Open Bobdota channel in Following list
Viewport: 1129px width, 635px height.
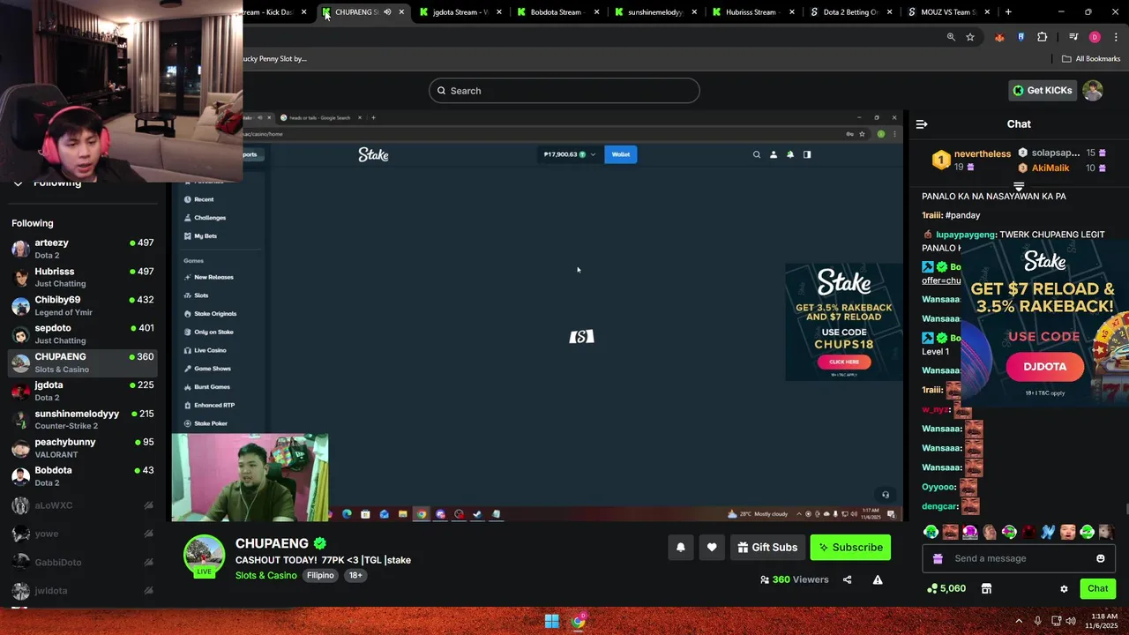click(81, 476)
